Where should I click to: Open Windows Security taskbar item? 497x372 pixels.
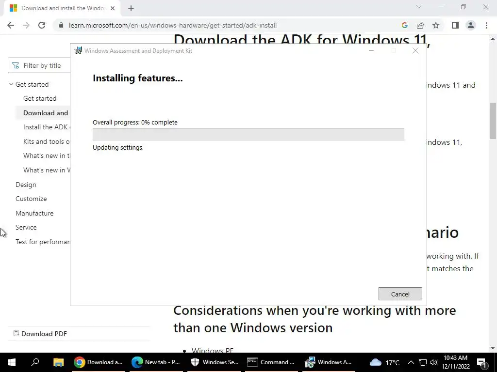pyautogui.click(x=214, y=362)
